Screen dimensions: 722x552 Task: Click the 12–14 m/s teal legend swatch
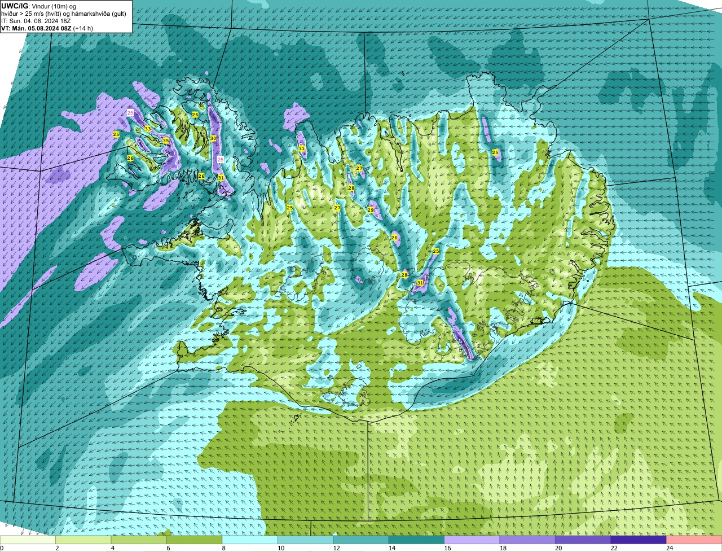361,540
